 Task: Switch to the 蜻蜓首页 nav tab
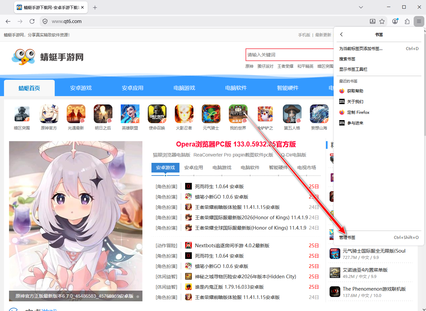(x=29, y=88)
